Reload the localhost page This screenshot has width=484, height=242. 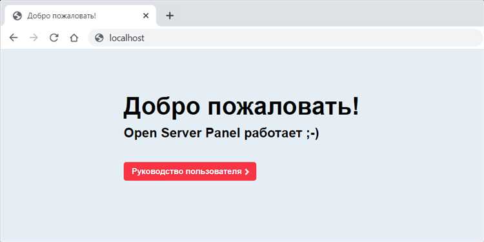(x=54, y=38)
